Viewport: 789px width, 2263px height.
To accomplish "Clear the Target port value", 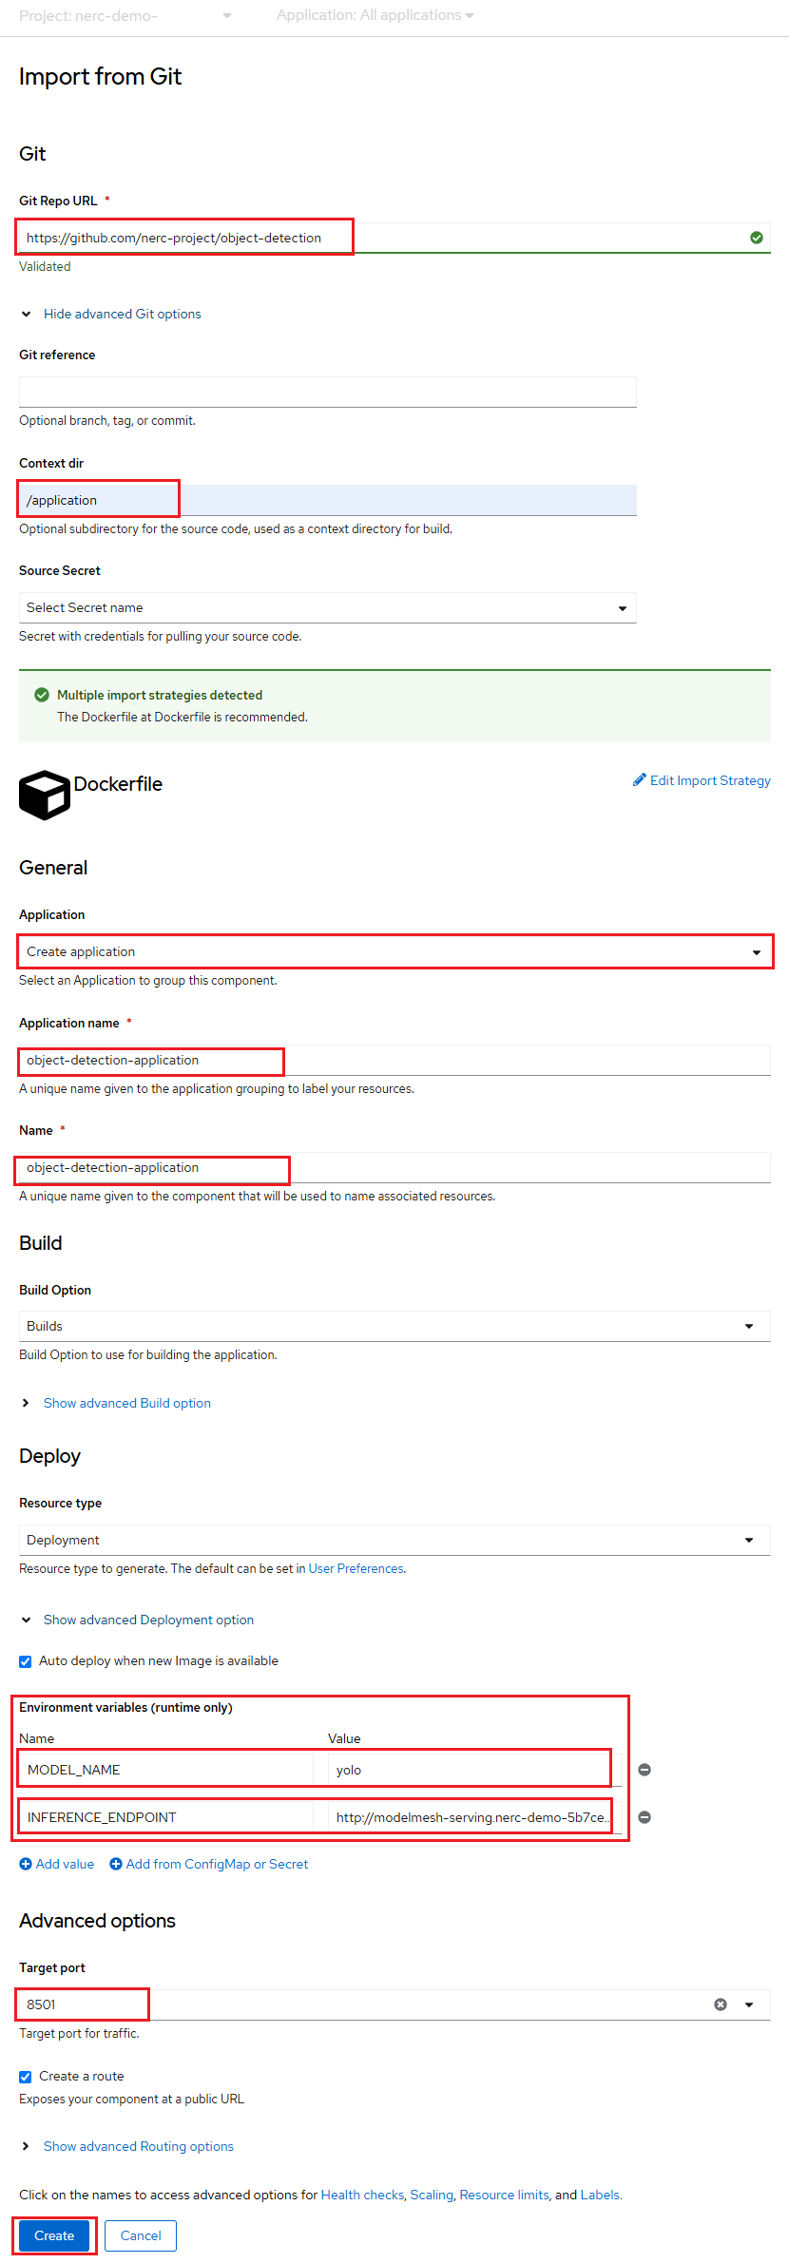I will 721,2004.
